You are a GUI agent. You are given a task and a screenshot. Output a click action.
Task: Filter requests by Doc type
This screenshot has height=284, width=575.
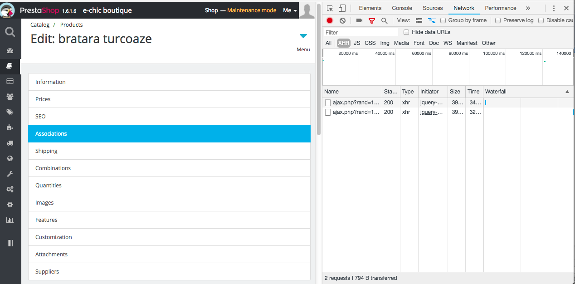coord(434,43)
